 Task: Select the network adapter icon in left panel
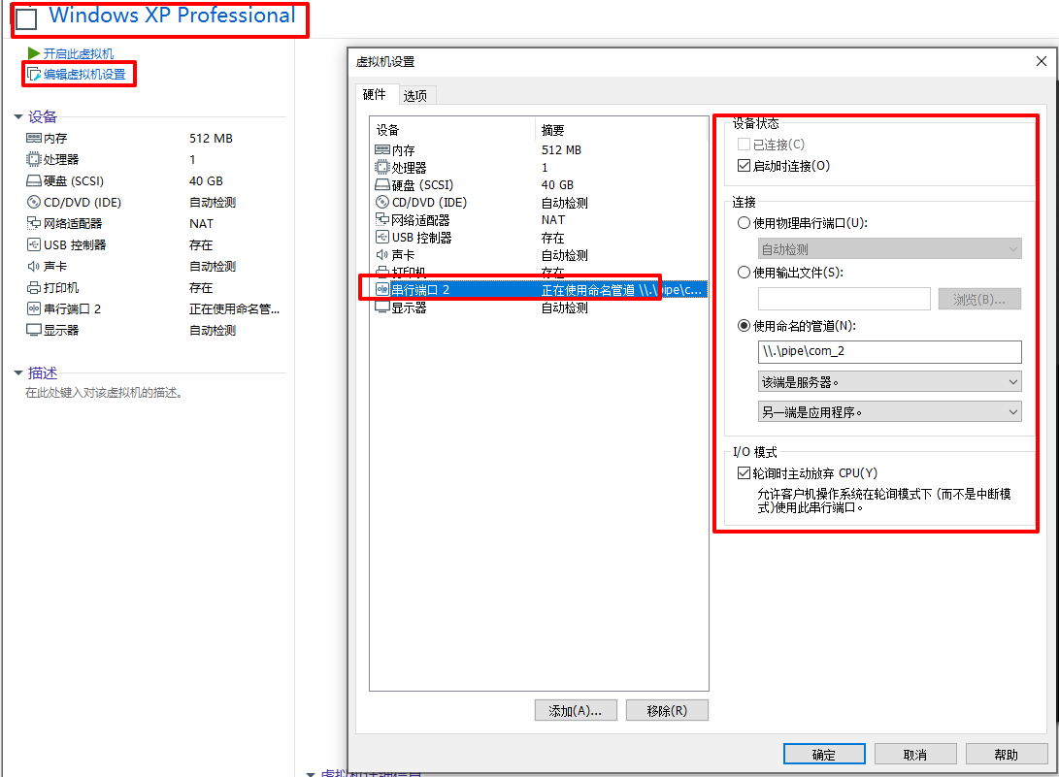[x=33, y=223]
